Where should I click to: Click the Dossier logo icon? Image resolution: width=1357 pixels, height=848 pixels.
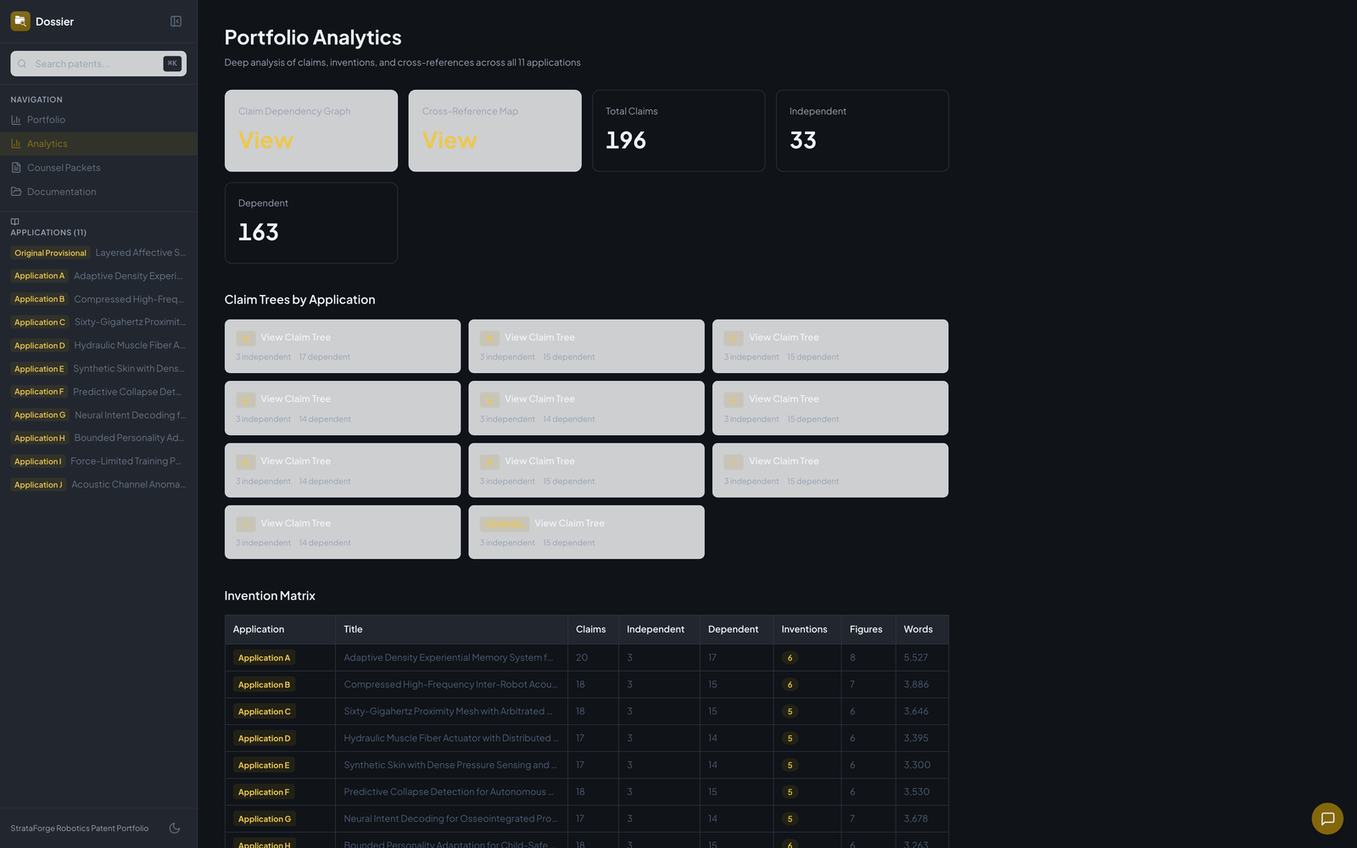(x=20, y=21)
